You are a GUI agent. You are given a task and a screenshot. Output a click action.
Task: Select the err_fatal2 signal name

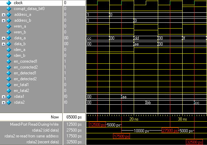pos(22,91)
